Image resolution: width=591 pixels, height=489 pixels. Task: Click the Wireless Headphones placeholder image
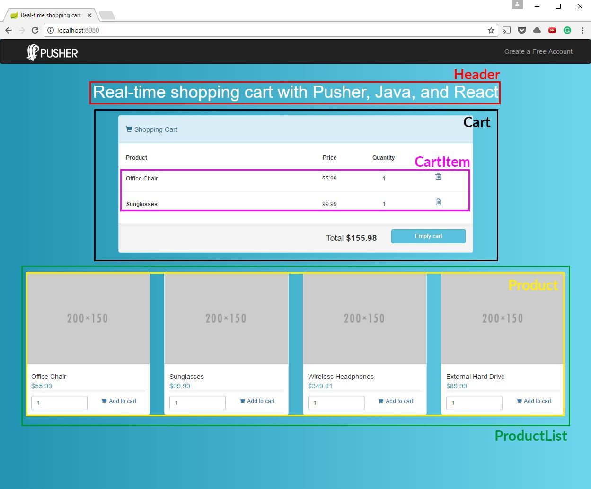click(x=364, y=318)
